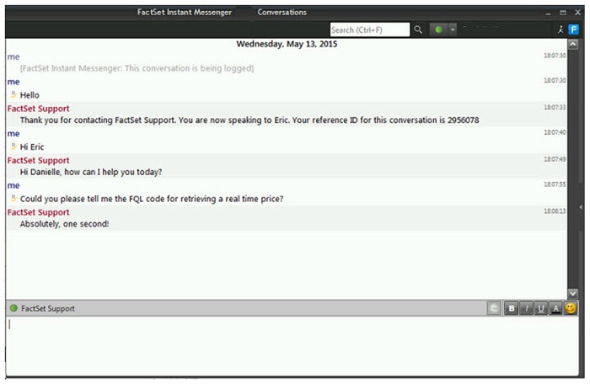Expand the right side panel arrow
Viewport: 590px width, 384px height.
(x=581, y=207)
